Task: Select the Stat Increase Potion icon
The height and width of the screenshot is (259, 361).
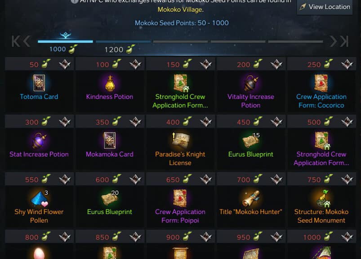Action: [x=39, y=140]
